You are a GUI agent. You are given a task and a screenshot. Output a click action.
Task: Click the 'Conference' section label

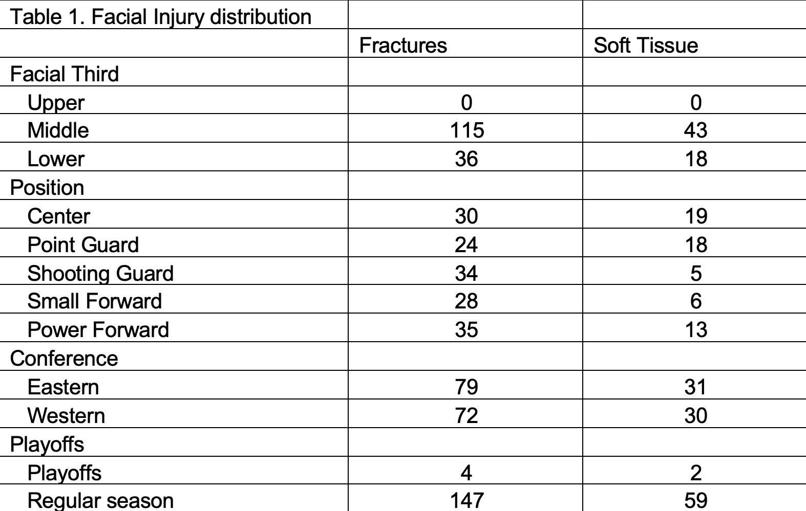tap(64, 359)
